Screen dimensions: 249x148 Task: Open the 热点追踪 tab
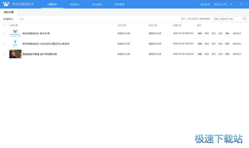97,5
